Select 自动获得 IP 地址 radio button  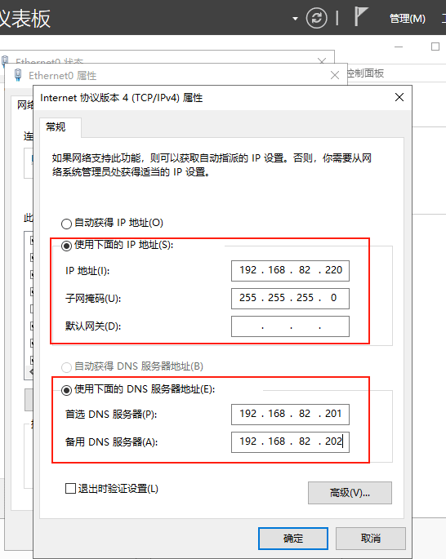(x=66, y=224)
